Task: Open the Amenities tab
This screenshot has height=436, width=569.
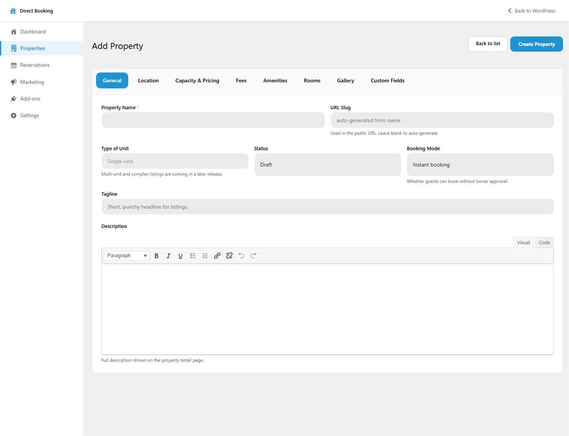Action: click(x=275, y=81)
